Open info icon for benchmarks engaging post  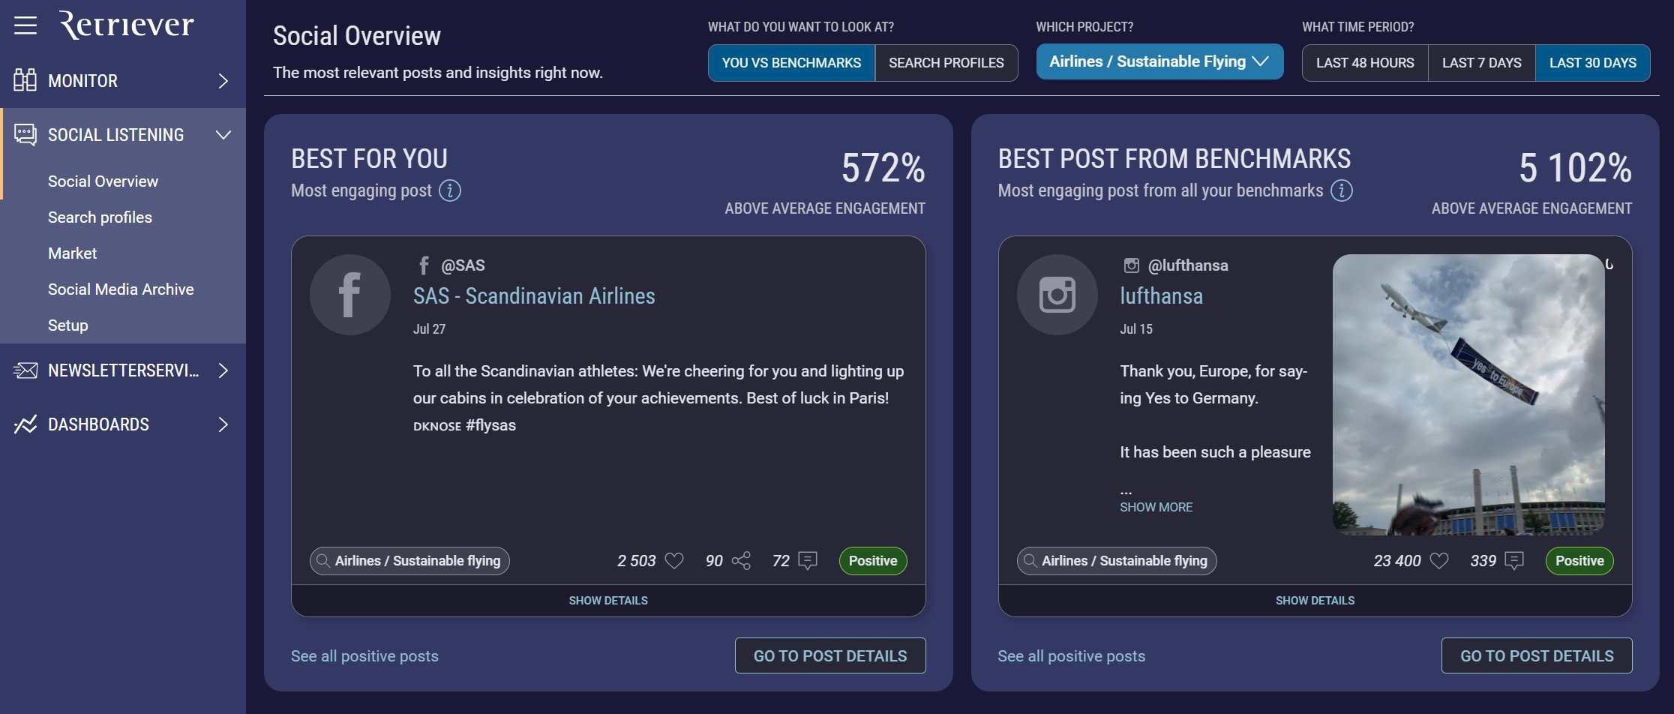pyautogui.click(x=1342, y=190)
